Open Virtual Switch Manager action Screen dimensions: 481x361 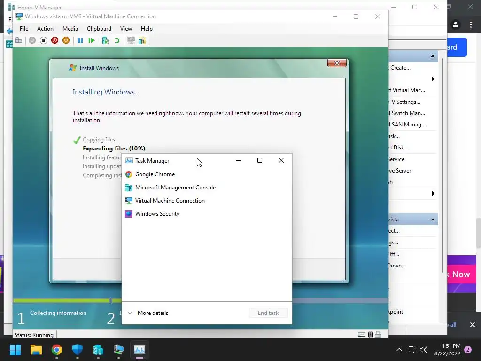pos(407,113)
